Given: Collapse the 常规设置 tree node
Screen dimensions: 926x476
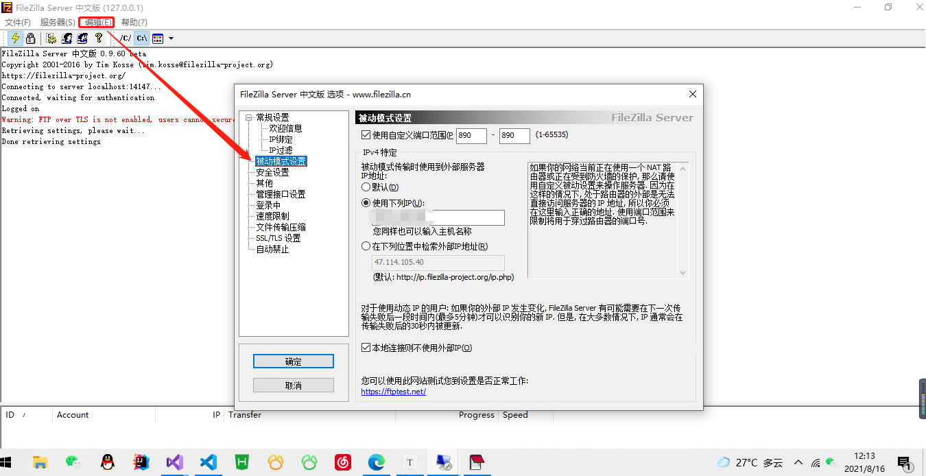Looking at the screenshot, I should pos(249,117).
